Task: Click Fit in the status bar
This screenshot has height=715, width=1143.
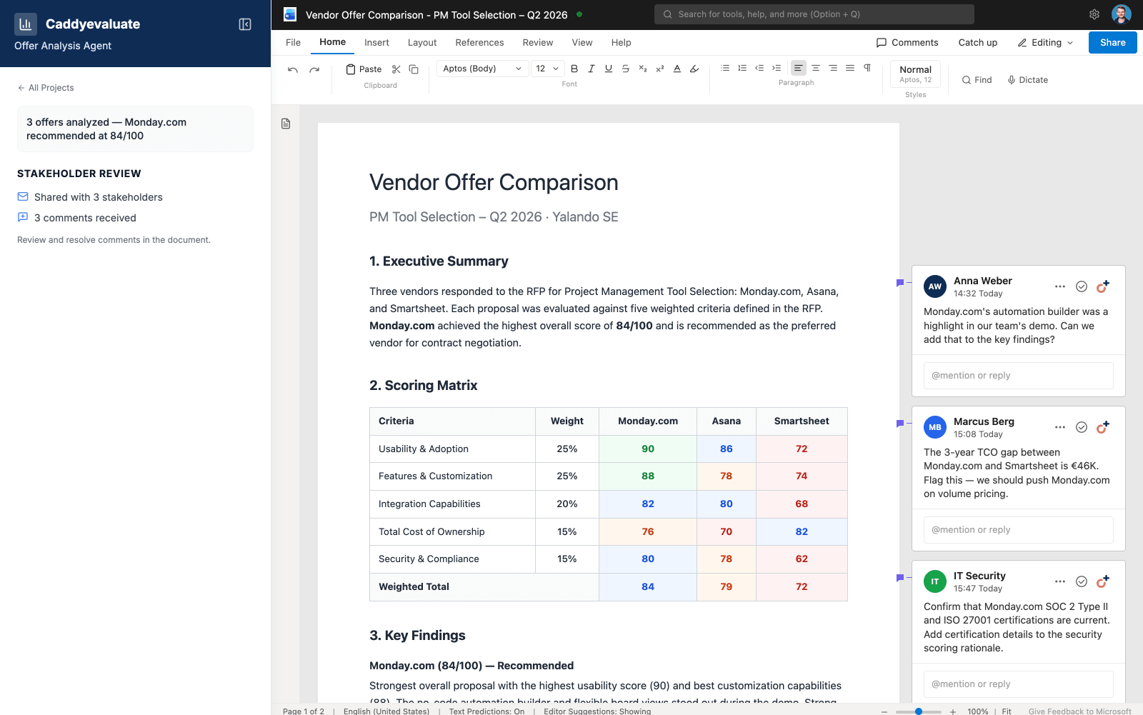Action: (x=1007, y=711)
